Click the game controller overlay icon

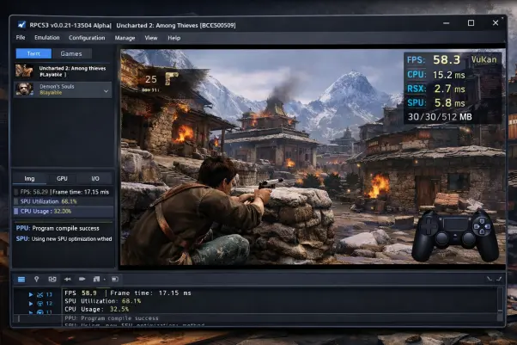[455, 236]
